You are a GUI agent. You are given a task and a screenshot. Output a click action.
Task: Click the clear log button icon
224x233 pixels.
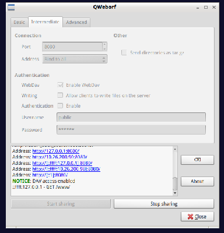click(x=197, y=160)
